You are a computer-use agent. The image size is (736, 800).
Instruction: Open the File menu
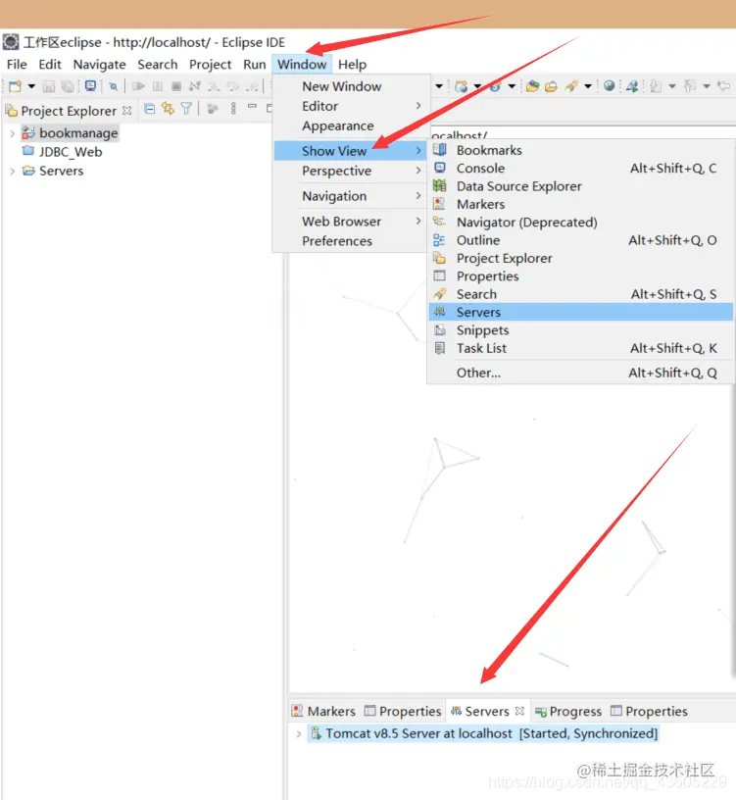(17, 65)
